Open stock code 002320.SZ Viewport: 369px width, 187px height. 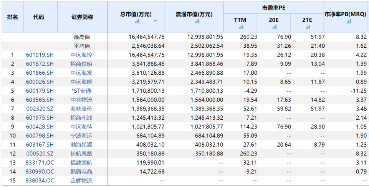click(40, 109)
